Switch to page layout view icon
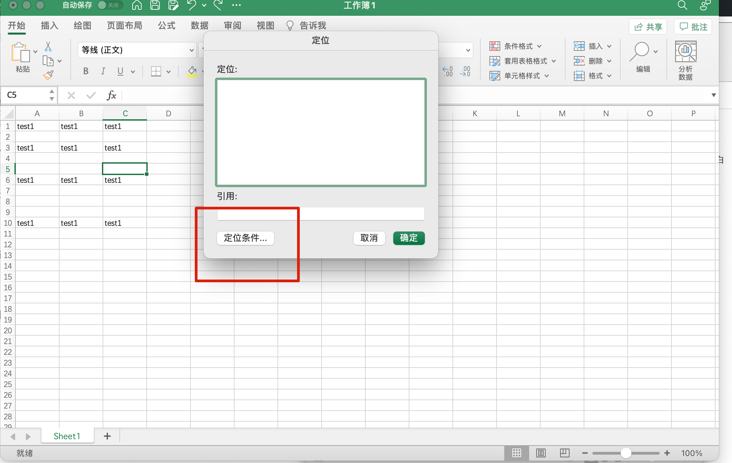The width and height of the screenshot is (732, 463). click(541, 453)
